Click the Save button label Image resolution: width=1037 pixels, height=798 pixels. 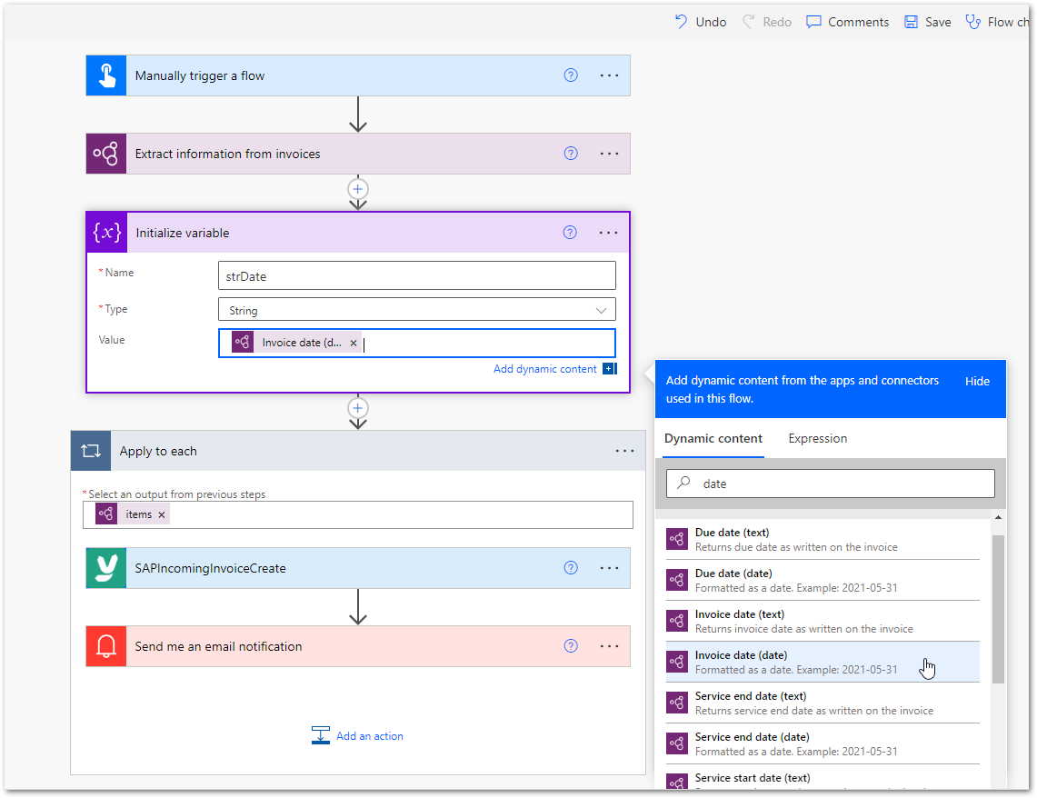938,22
